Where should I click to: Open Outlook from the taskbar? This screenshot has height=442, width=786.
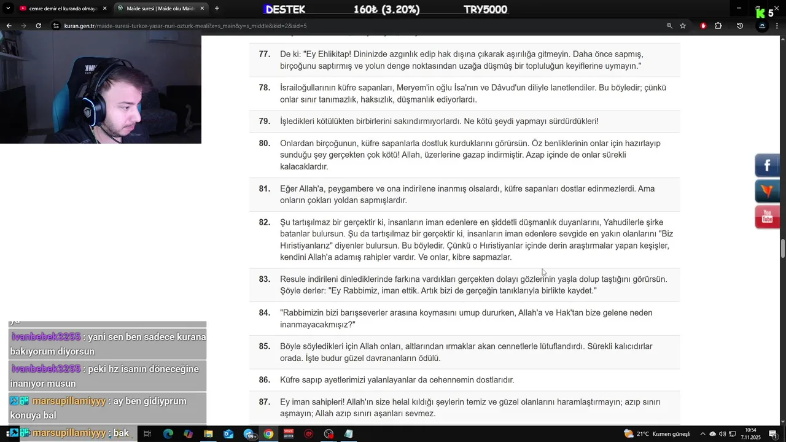click(228, 434)
